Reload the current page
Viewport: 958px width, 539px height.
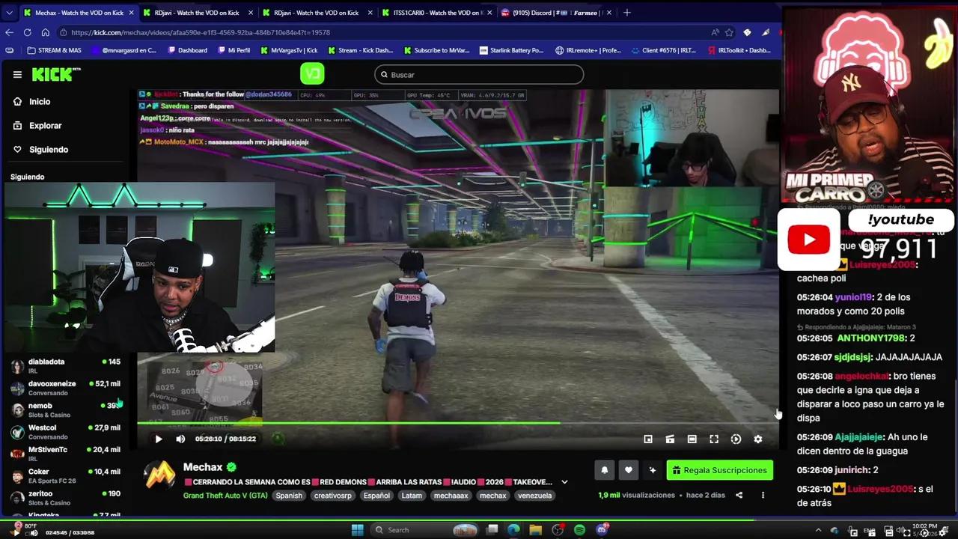(28, 32)
